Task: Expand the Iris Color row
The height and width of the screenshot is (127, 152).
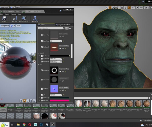Action: tap(40, 101)
